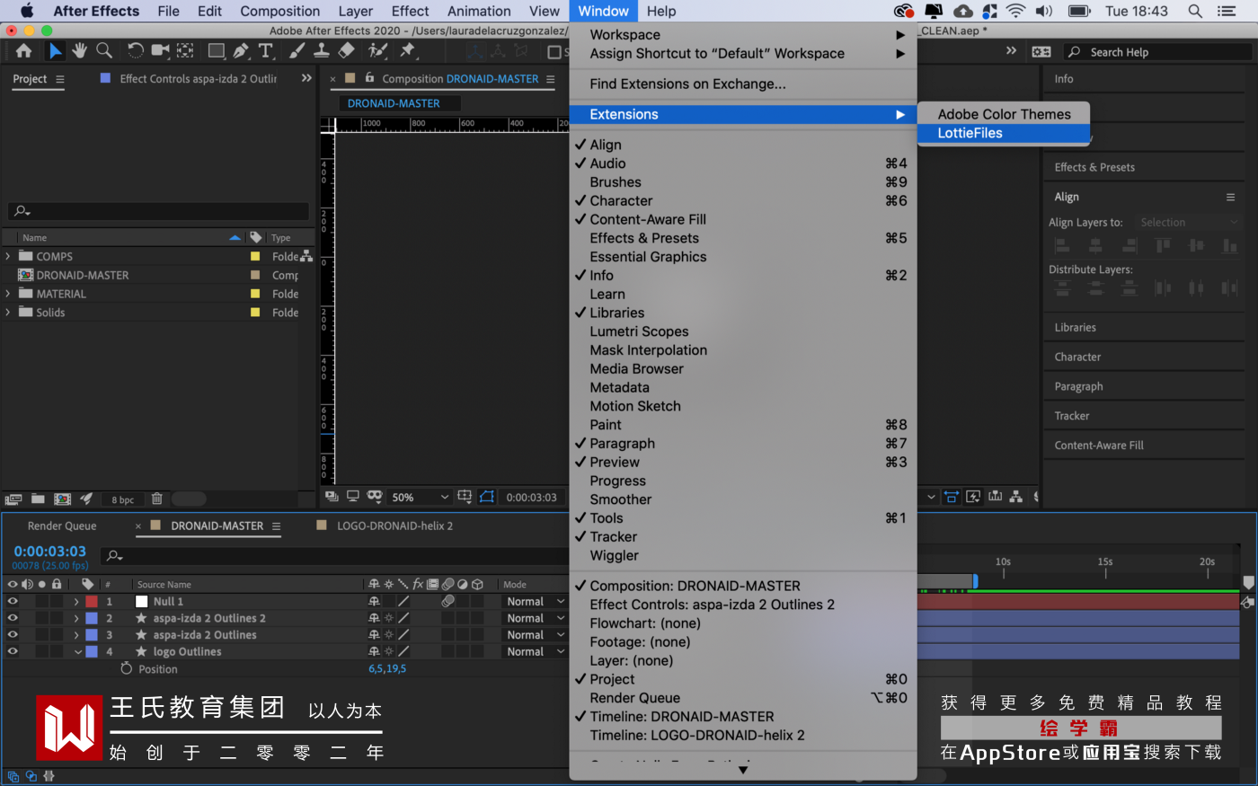Switch to the Render Queue tab
Screen dimensions: 1258x786
tap(62, 526)
